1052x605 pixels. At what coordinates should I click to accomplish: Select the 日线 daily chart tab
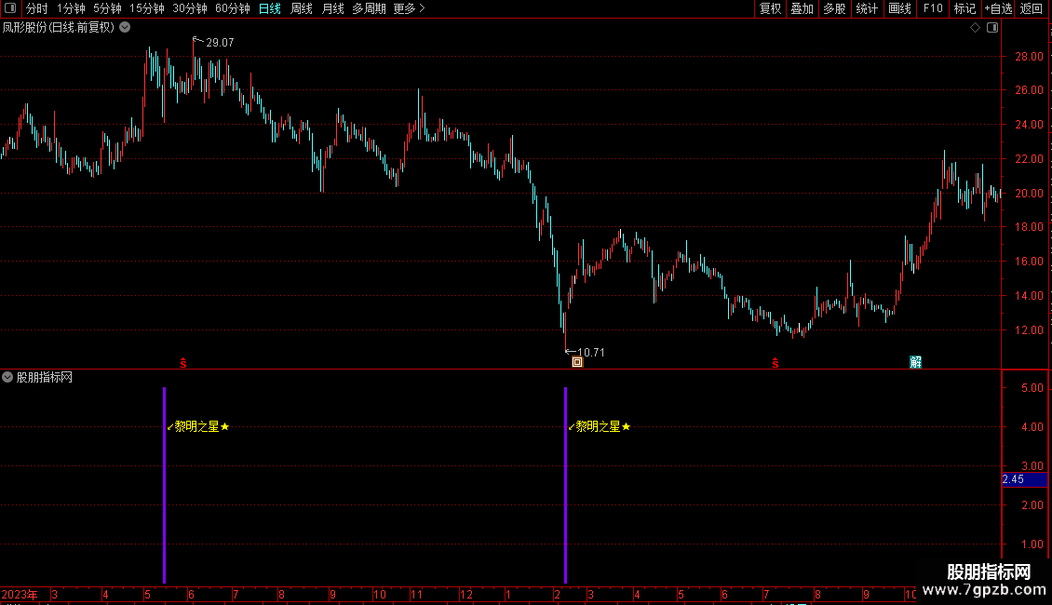point(270,8)
